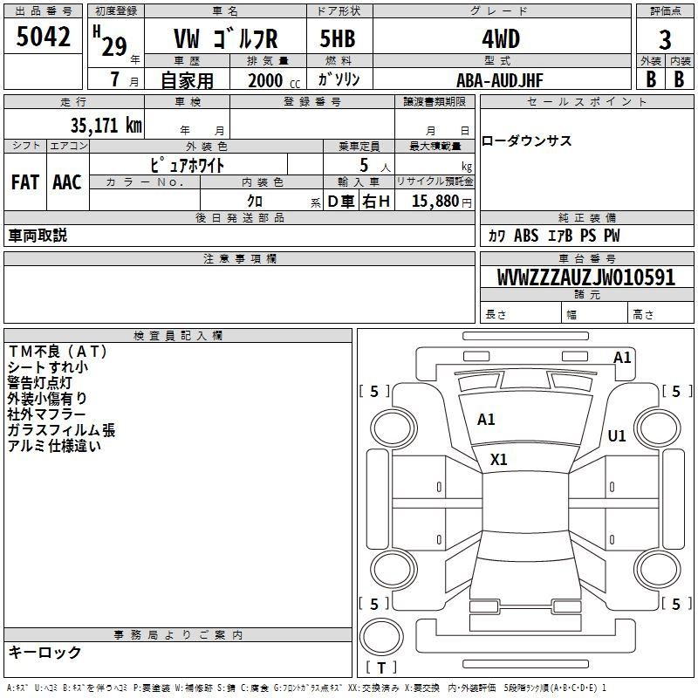
Task: Click the 注意事項欄 section header
Action: click(x=239, y=258)
